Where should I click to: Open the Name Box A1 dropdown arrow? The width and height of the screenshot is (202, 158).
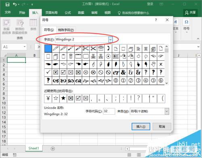pyautogui.click(x=25, y=47)
